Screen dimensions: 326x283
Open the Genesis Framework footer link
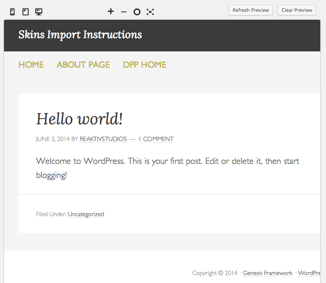[267, 273]
